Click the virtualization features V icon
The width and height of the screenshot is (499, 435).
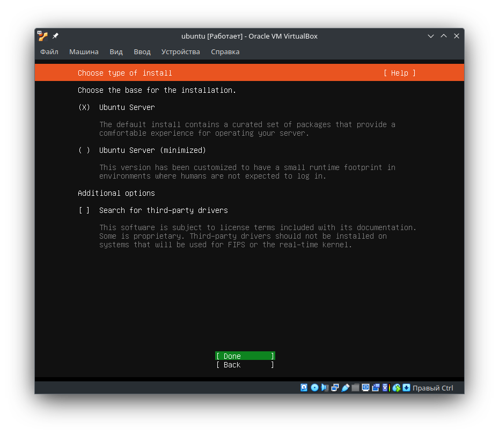386,387
